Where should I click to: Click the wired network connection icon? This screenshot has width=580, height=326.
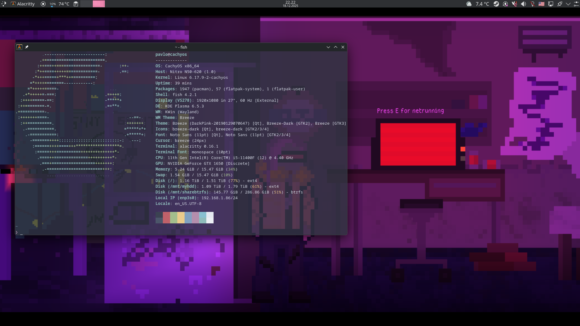(550, 4)
